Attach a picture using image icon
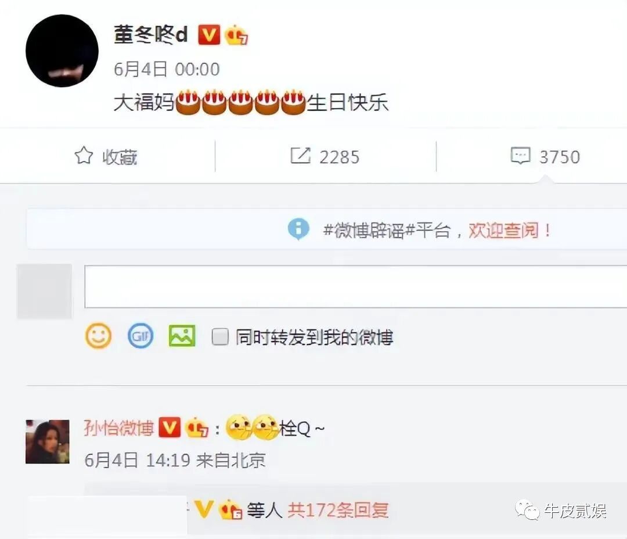The height and width of the screenshot is (539, 627). [x=182, y=336]
